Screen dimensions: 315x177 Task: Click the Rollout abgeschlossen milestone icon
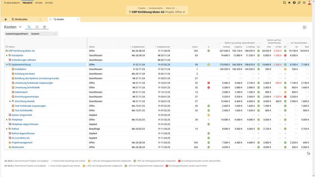point(10,133)
